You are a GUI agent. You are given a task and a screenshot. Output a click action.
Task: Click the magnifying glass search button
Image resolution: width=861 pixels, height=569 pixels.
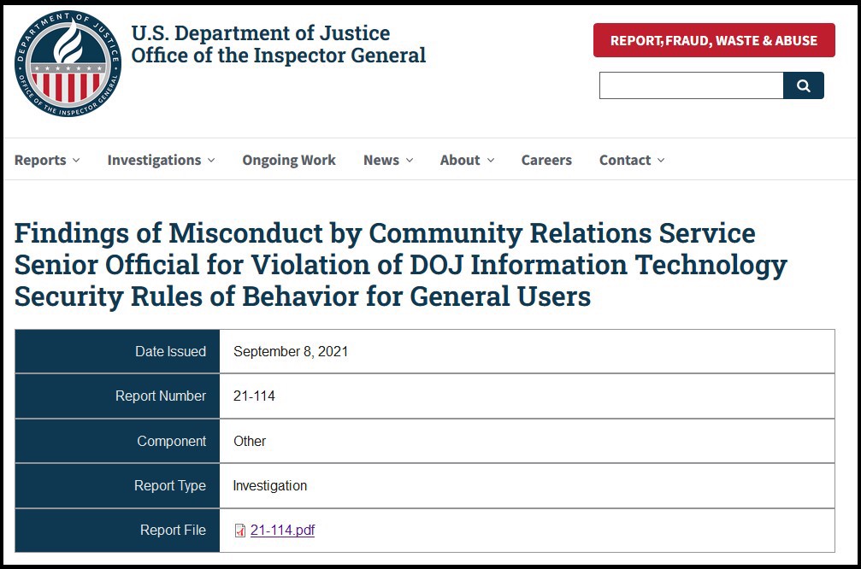coord(804,85)
